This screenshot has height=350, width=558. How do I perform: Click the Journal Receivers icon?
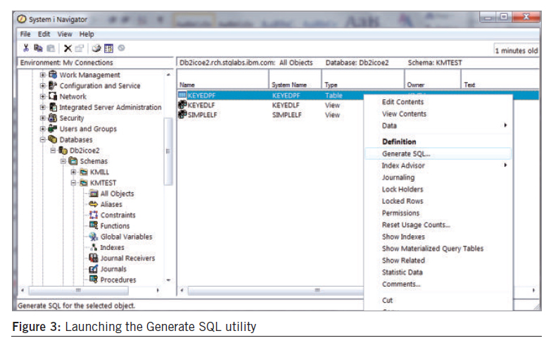point(94,258)
